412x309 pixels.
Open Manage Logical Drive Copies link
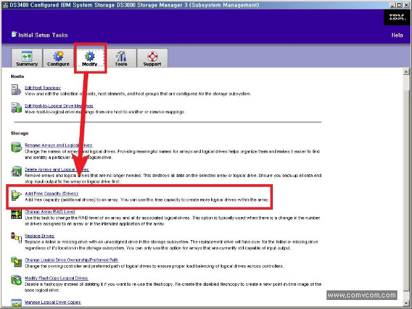point(53,302)
